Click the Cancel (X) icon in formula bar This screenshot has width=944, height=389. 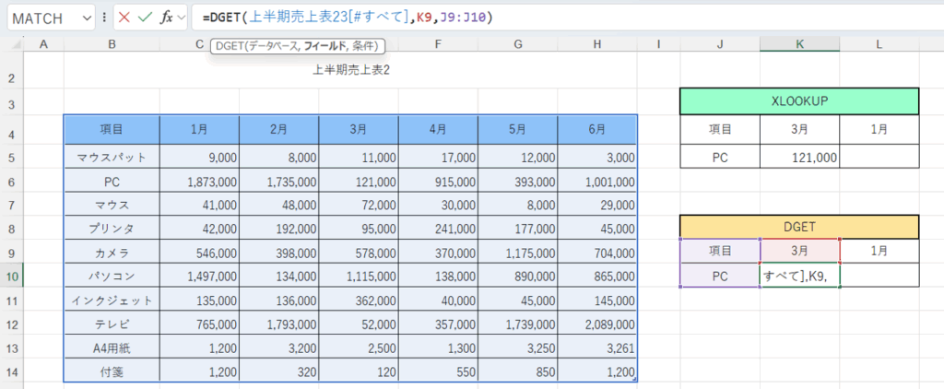coord(124,18)
